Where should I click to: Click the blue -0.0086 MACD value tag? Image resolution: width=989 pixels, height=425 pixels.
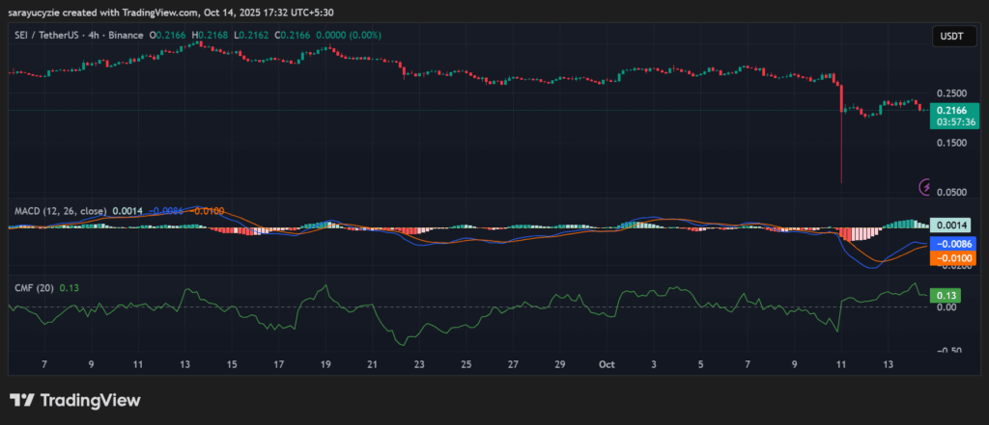click(x=951, y=245)
